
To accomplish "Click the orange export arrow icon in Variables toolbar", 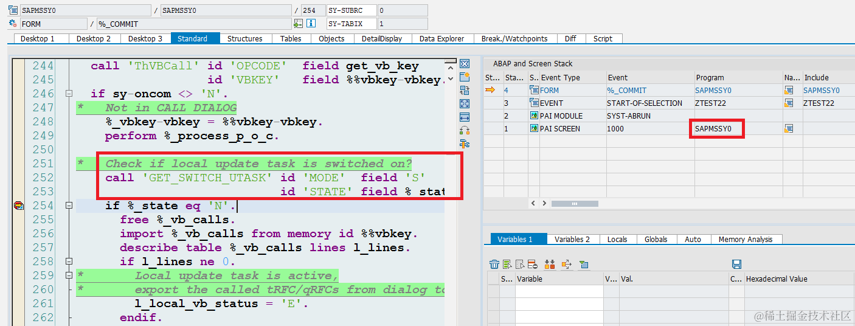I will [x=566, y=264].
